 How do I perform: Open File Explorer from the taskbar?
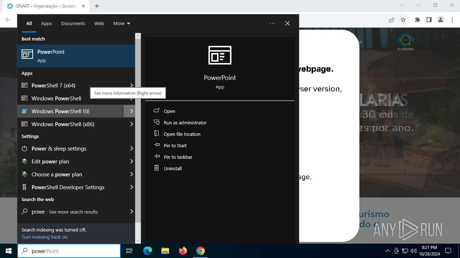point(165,251)
